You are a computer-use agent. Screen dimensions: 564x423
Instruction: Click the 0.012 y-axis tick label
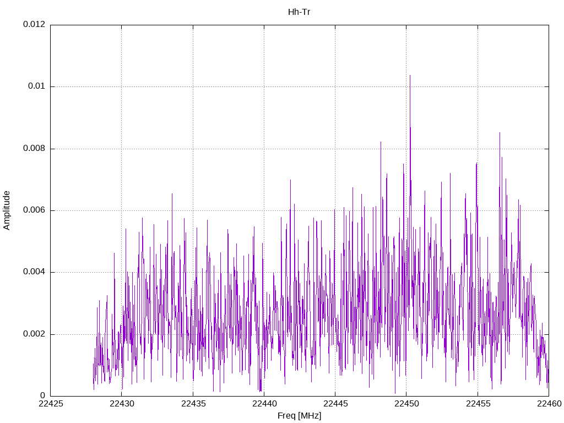34,24
